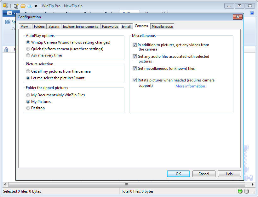Click the gray status light icon
The width and height of the screenshot is (258, 197).
tap(246, 191)
